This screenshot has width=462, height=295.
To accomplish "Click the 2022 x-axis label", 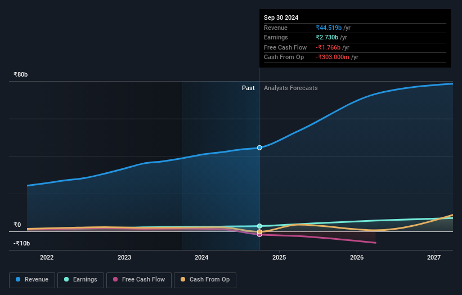I will coord(47,258).
